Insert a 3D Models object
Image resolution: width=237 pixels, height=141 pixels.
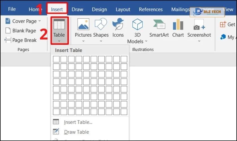point(137,25)
